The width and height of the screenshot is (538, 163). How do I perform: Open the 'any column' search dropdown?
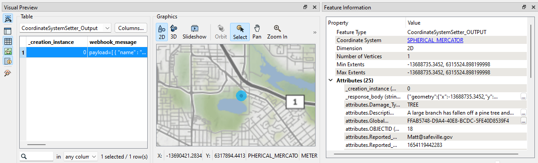[x=81, y=157]
